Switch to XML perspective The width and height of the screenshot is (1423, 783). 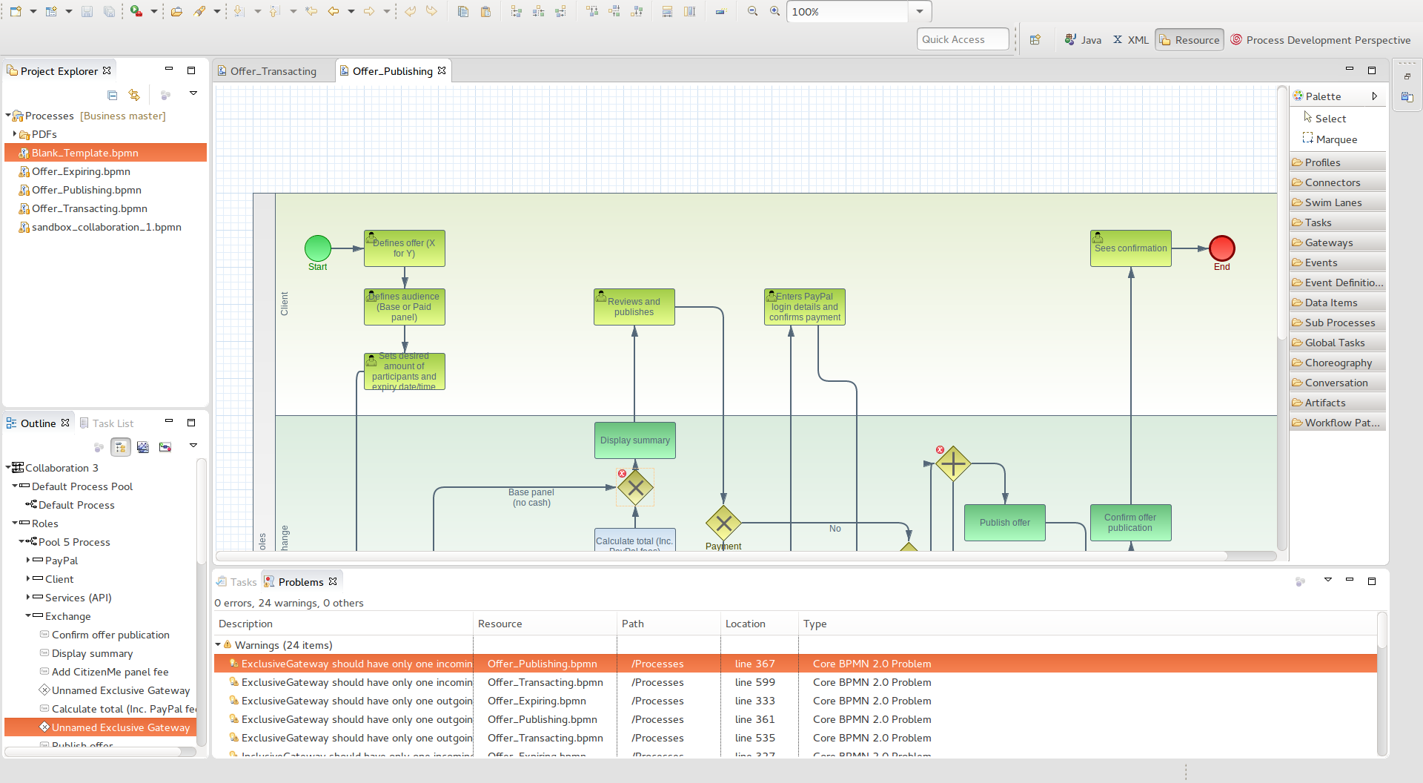(1131, 39)
